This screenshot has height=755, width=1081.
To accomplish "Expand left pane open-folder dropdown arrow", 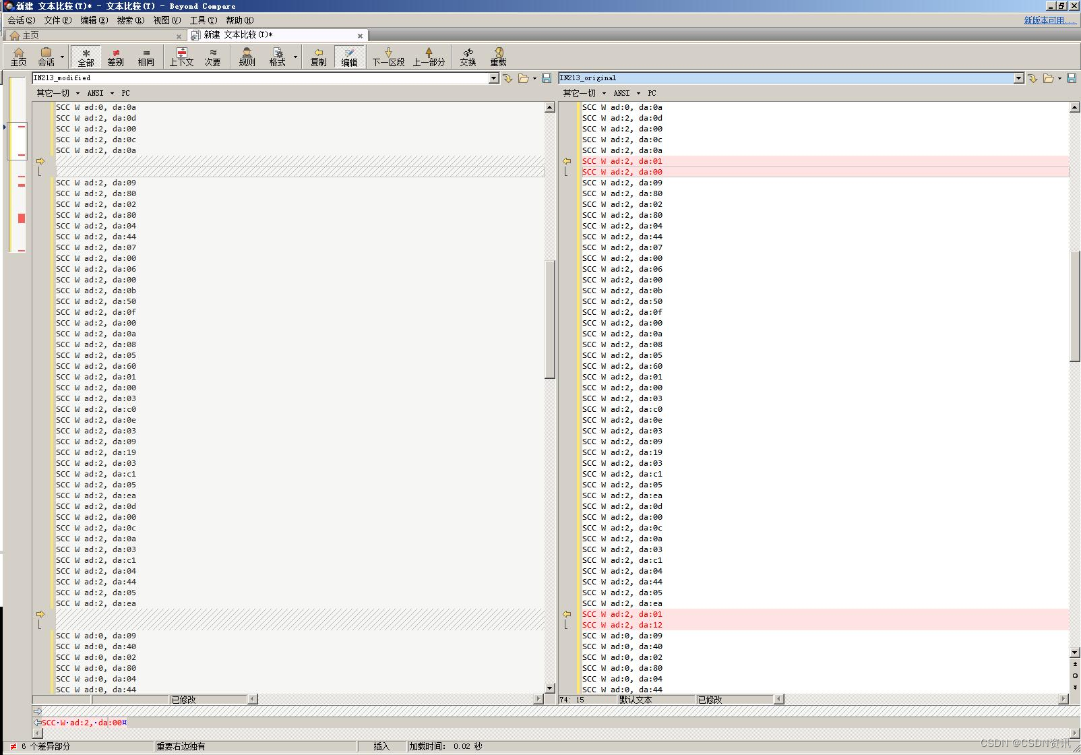I will pos(534,78).
